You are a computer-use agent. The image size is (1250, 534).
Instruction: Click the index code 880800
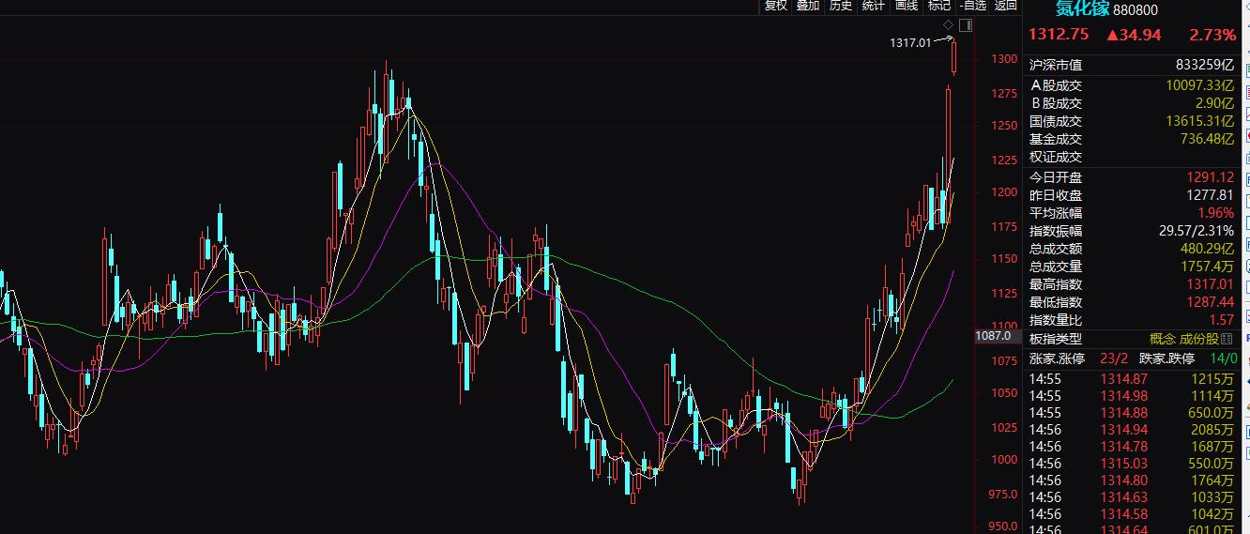(x=1136, y=9)
